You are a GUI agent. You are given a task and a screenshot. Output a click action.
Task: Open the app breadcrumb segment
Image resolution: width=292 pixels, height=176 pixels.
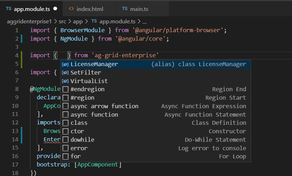[x=78, y=22]
